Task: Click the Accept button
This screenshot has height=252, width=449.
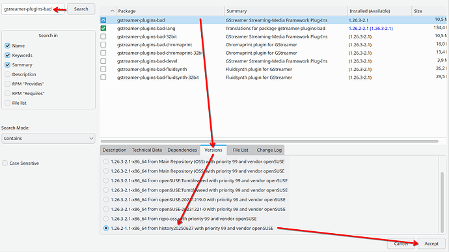Action: point(431,244)
